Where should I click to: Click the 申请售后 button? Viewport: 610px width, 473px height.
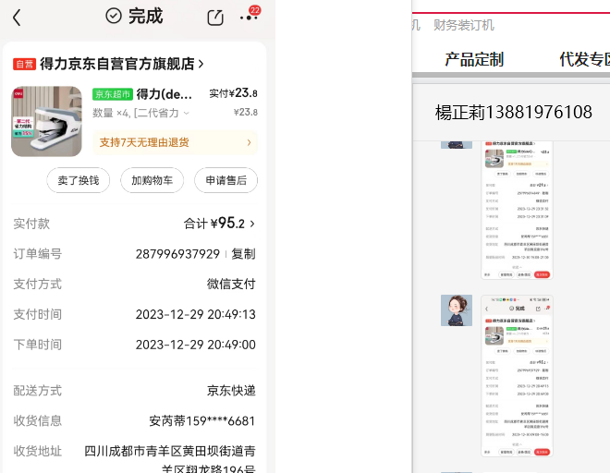click(226, 180)
